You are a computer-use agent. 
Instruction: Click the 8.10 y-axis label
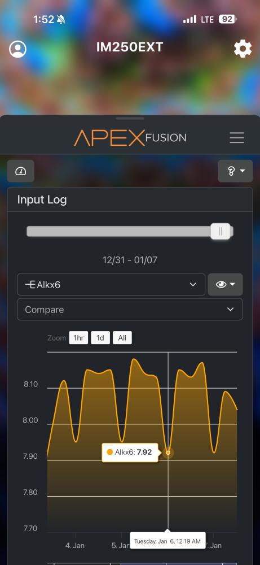coord(30,384)
